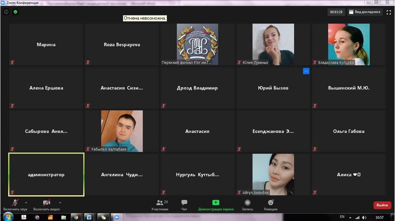Open the meeting information icon
395x221 pixels.
click(6, 12)
